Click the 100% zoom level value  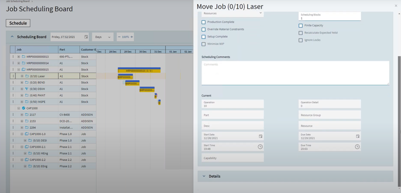pos(125,37)
